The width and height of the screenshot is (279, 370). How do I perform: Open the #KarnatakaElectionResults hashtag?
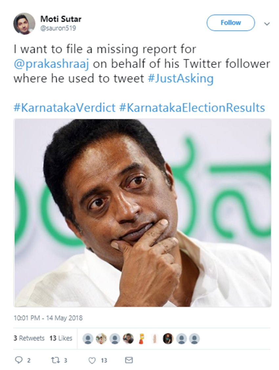click(x=192, y=108)
